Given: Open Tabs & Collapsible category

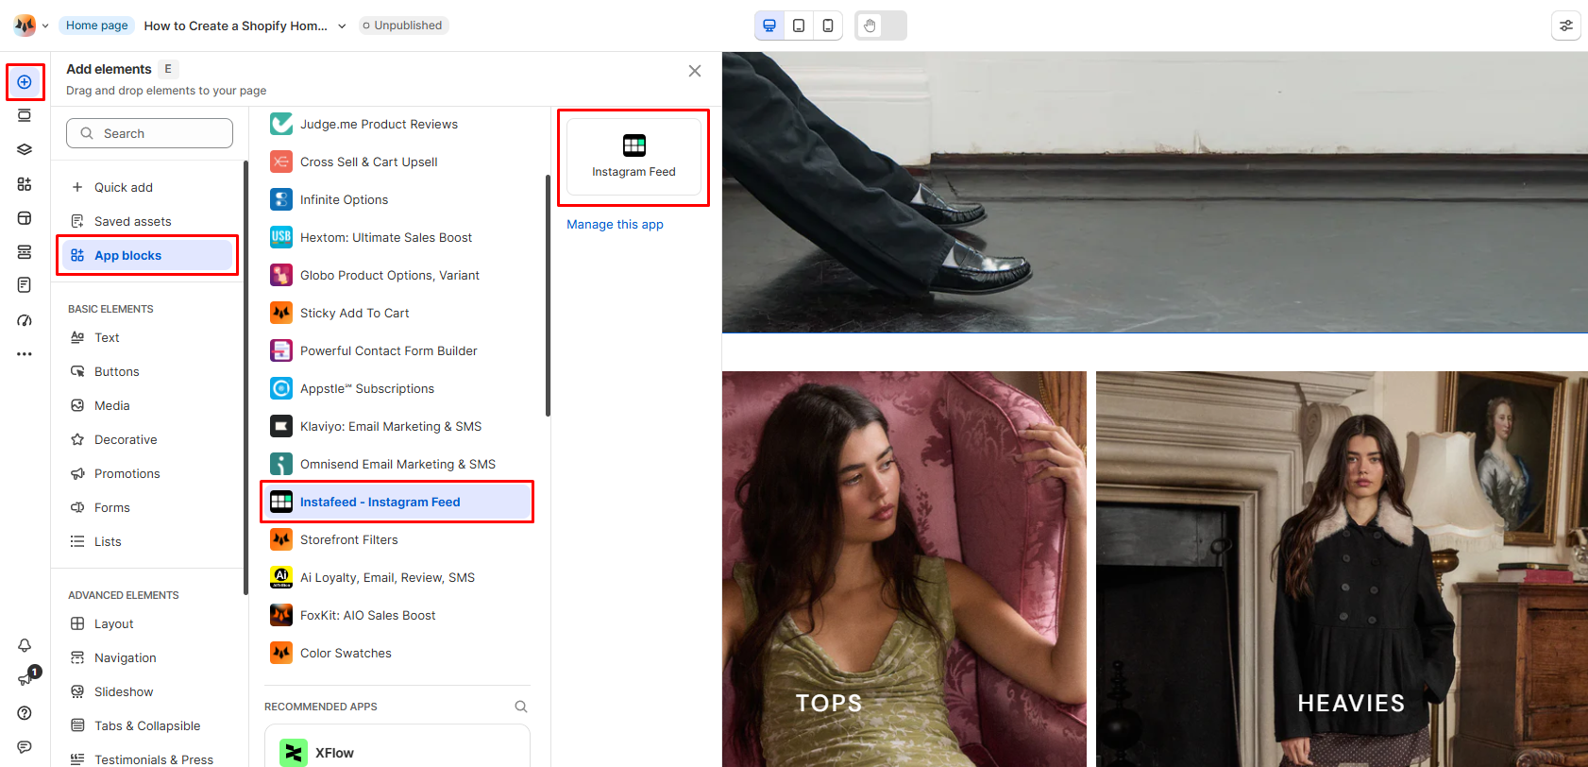Looking at the screenshot, I should click(x=149, y=725).
